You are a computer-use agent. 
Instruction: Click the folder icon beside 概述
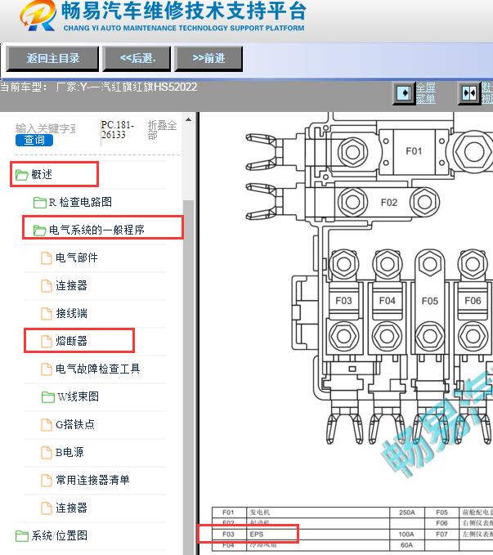21,174
